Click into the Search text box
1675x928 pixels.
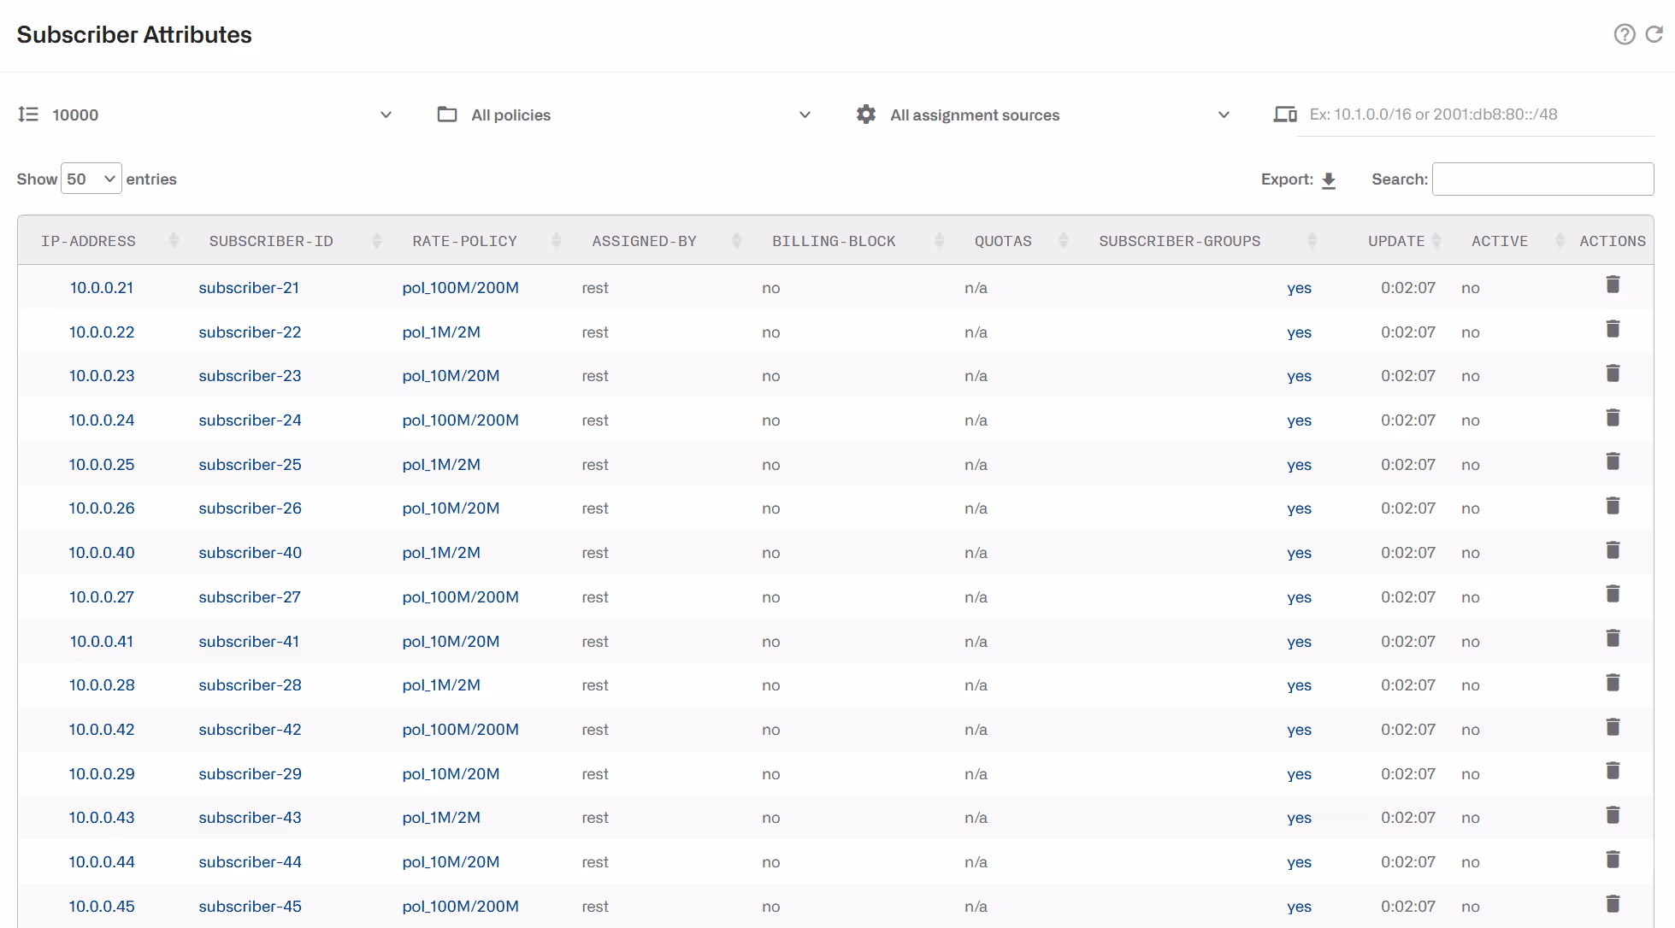(1542, 179)
